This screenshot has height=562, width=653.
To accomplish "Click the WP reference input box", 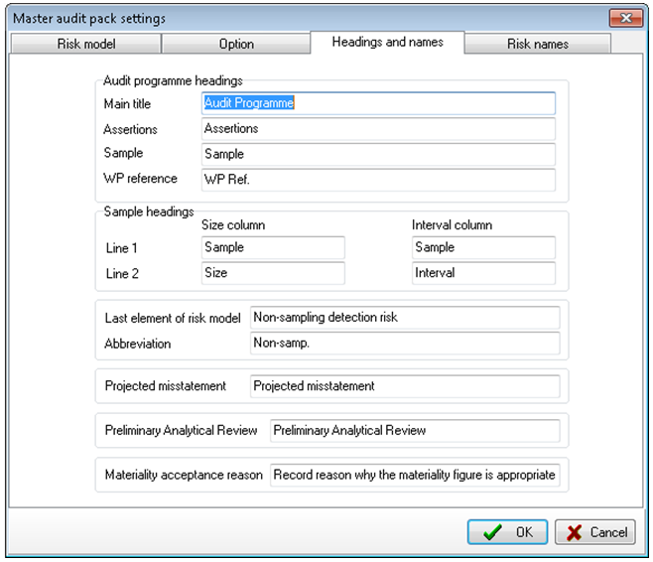I will pos(378,180).
